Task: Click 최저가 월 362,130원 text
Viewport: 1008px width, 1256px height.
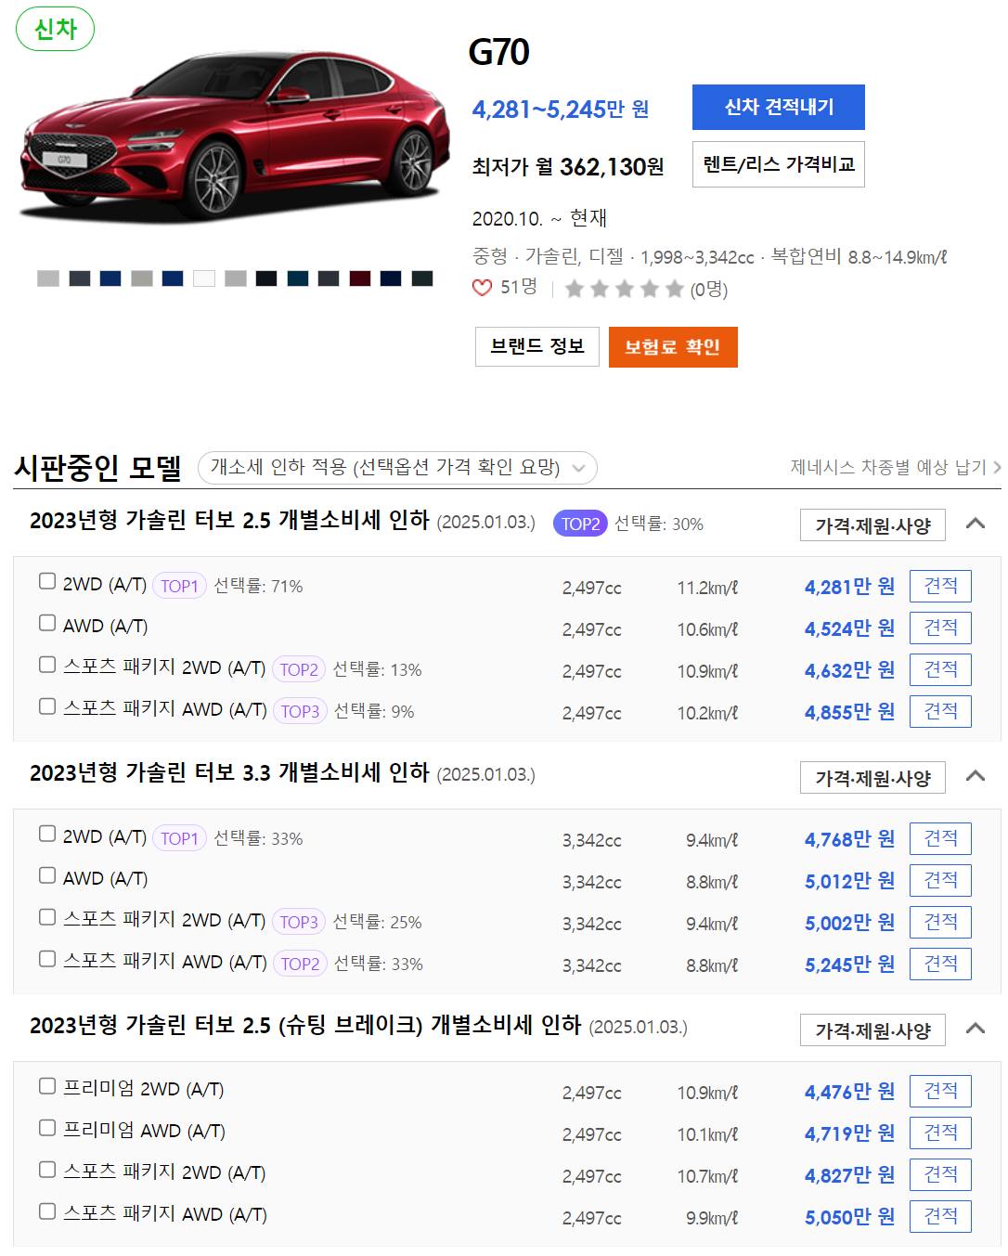Action: [568, 167]
